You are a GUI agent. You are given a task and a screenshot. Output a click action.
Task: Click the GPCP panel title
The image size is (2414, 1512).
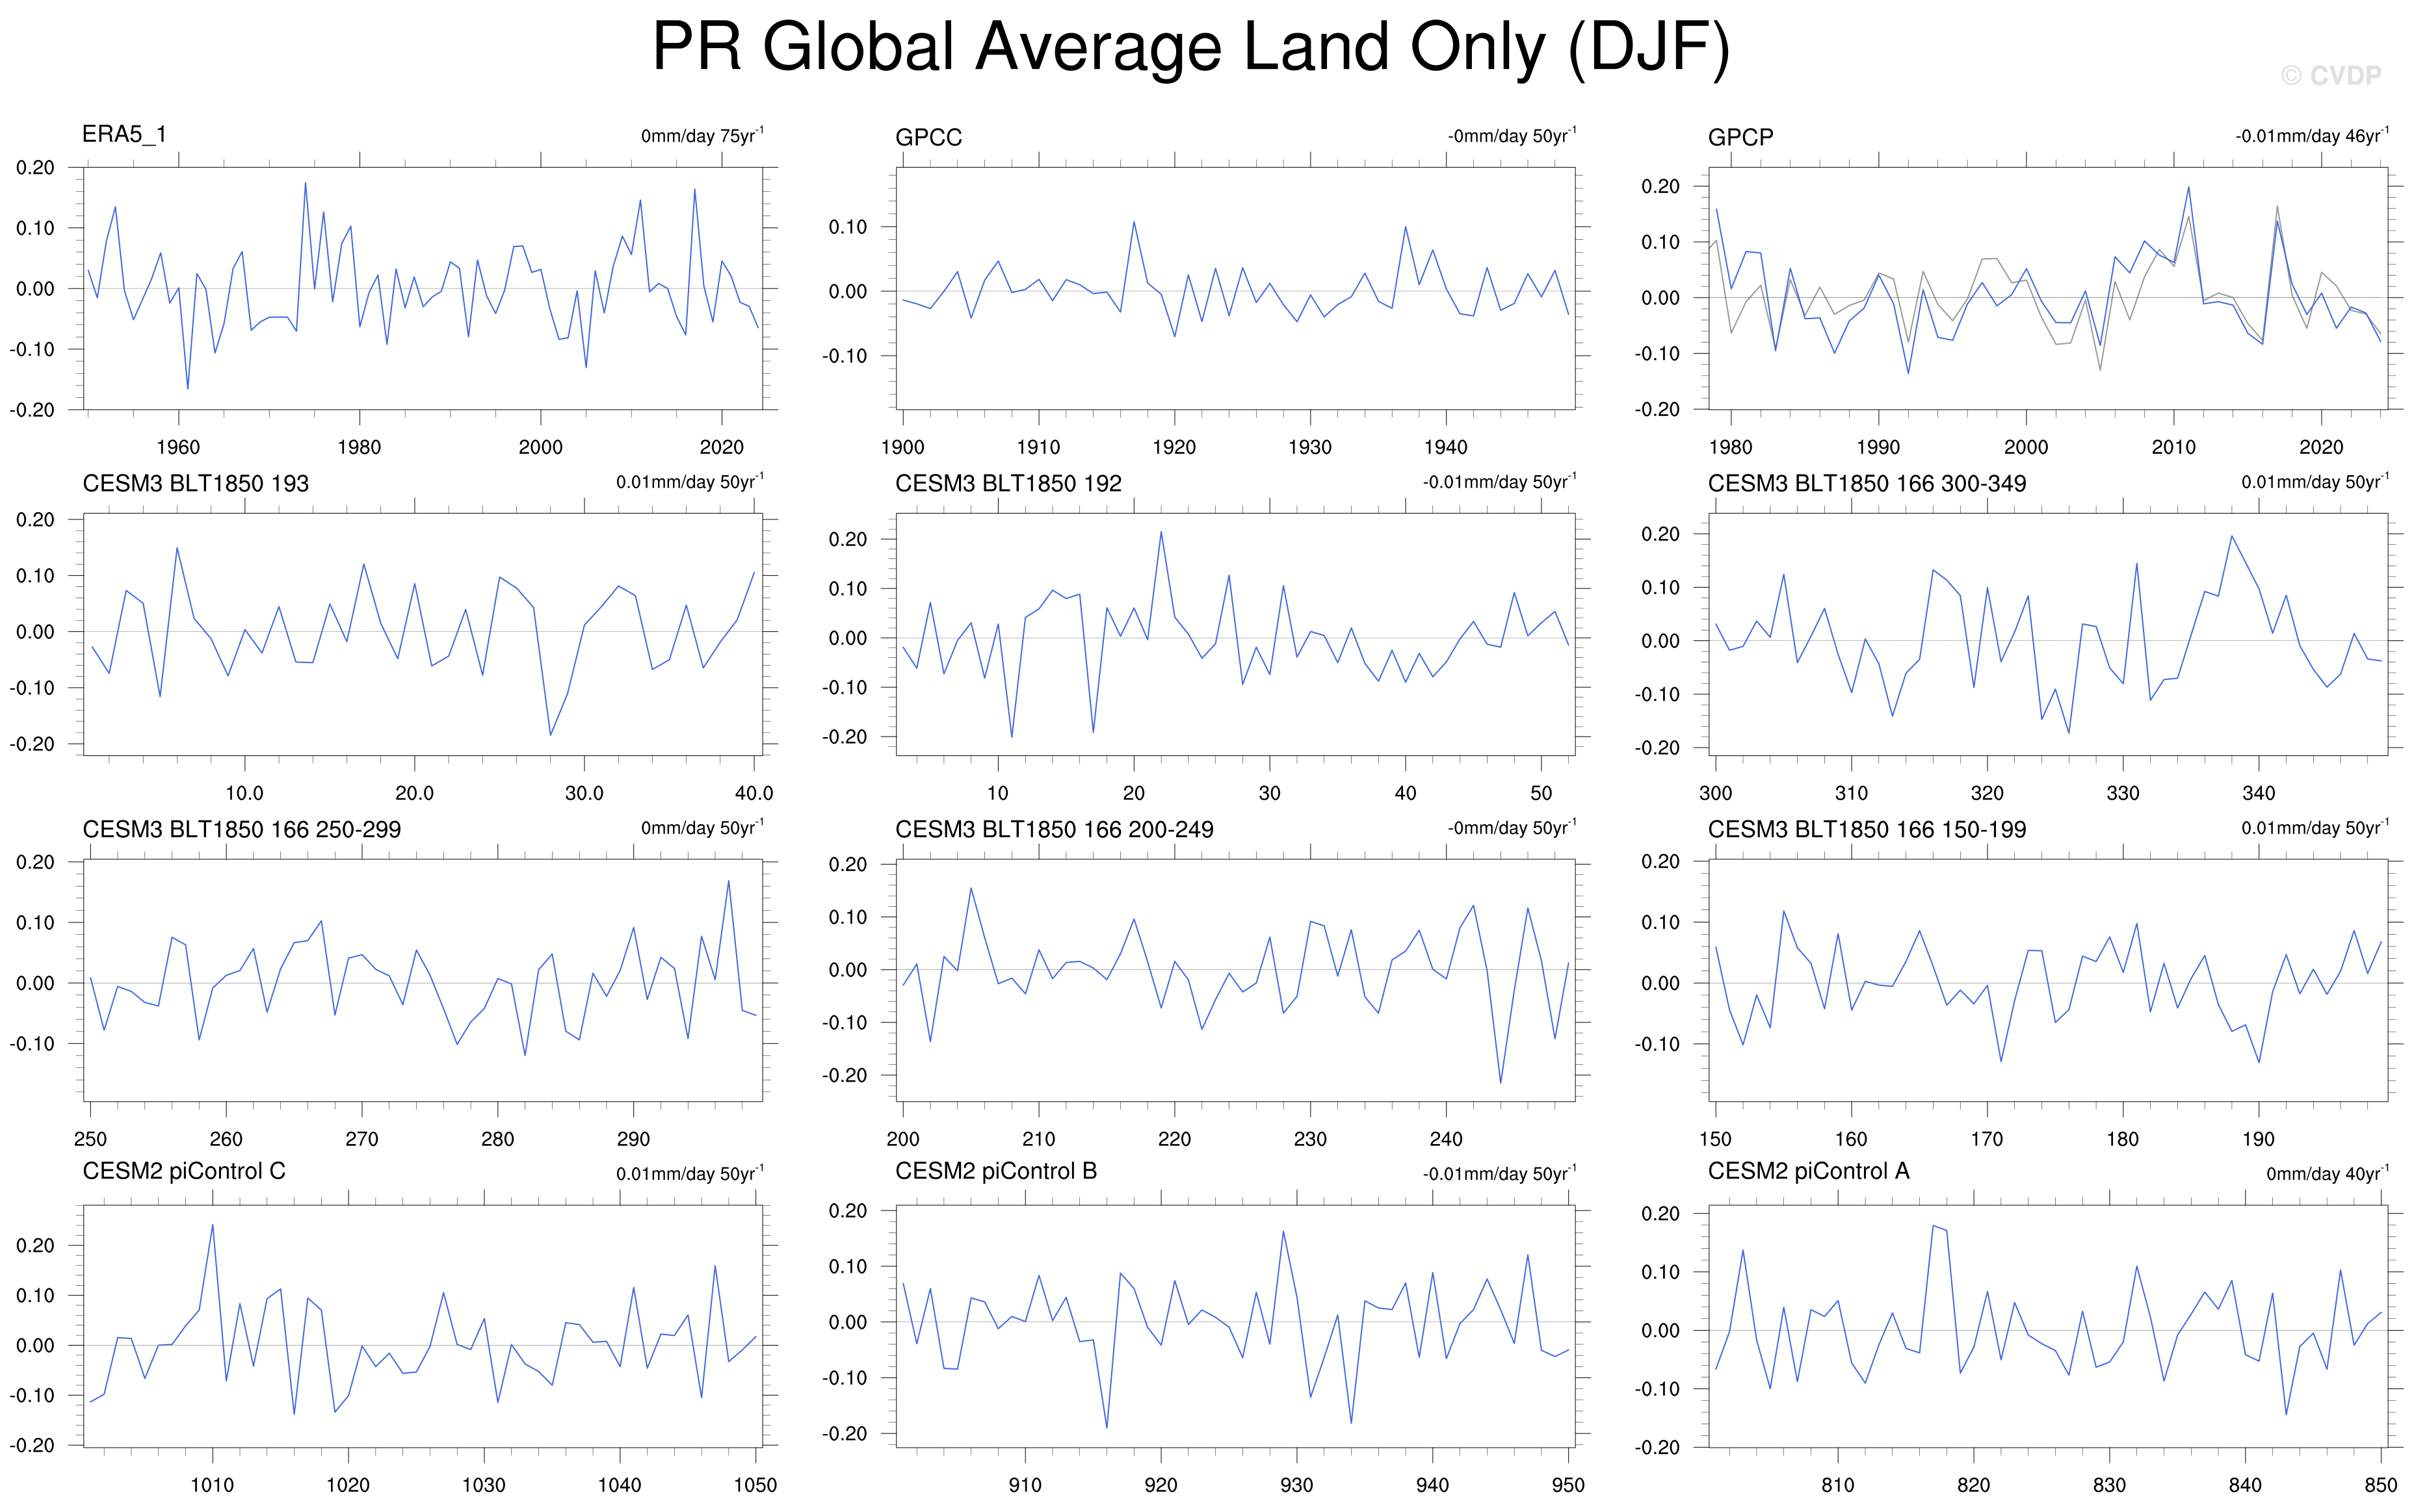1740,137
